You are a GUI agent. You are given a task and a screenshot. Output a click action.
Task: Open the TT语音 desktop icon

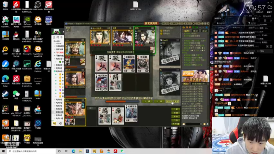[x=38, y=125]
